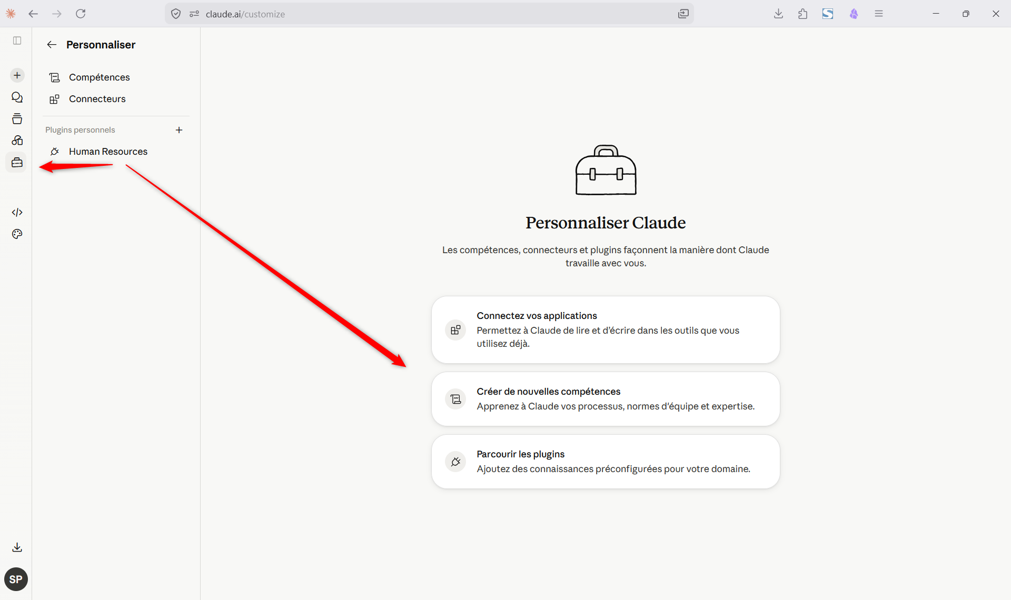The height and width of the screenshot is (600, 1011).
Task: Click the Connectez vos applications card
Action: 606,329
